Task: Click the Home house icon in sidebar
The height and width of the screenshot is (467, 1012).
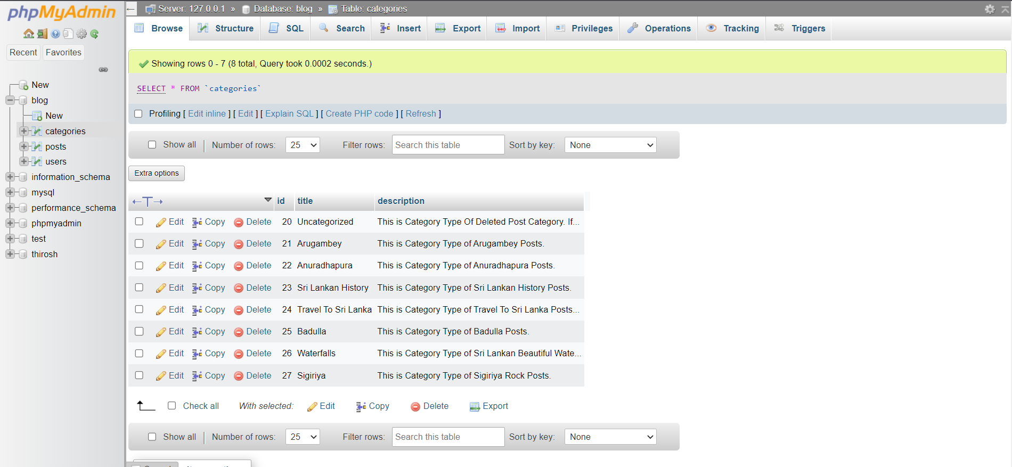Action: pos(29,34)
